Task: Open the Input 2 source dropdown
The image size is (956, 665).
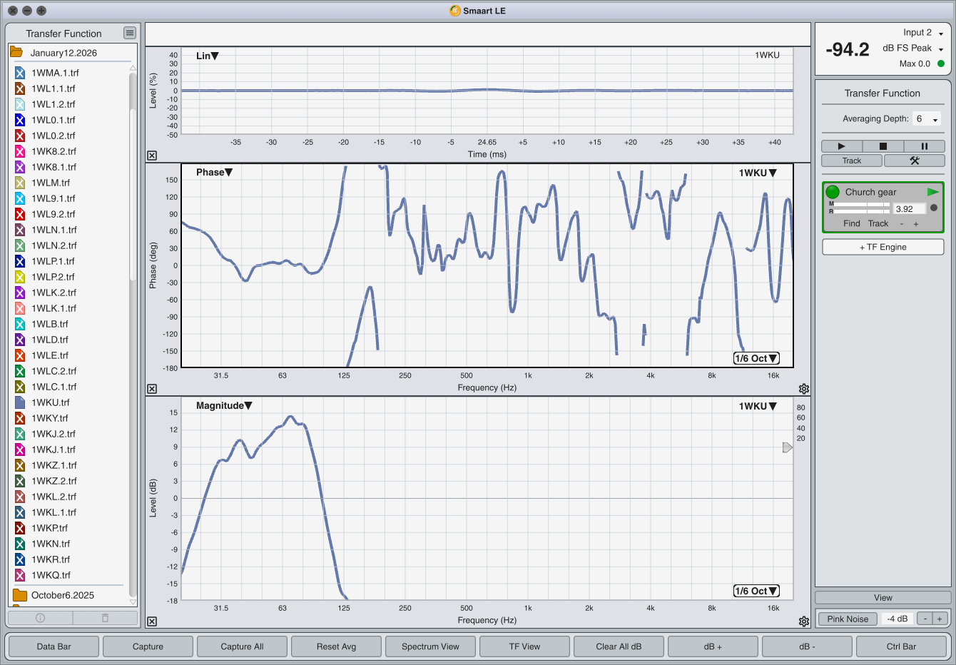Action: coord(923,33)
